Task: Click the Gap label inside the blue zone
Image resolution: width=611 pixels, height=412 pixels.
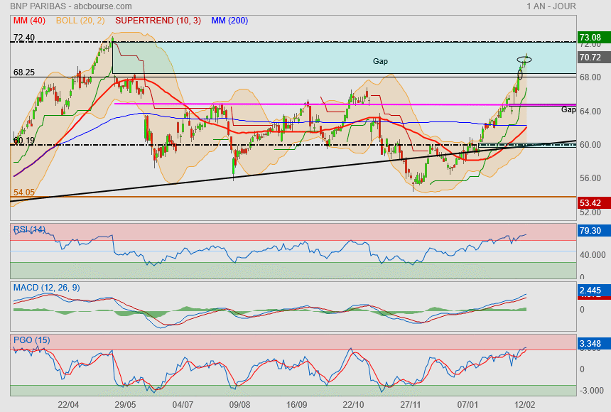Action: pos(380,62)
